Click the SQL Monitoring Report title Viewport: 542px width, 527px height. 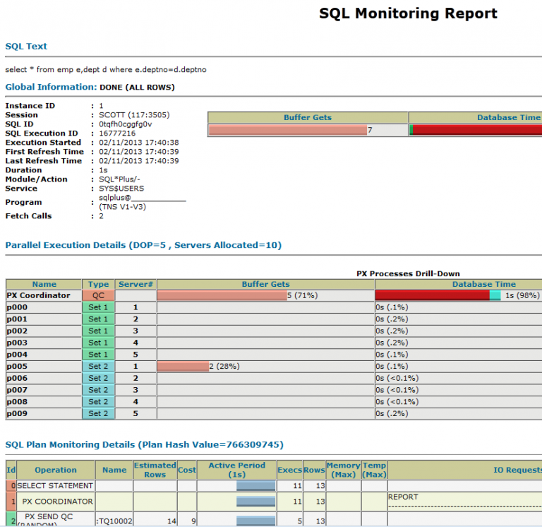[408, 13]
